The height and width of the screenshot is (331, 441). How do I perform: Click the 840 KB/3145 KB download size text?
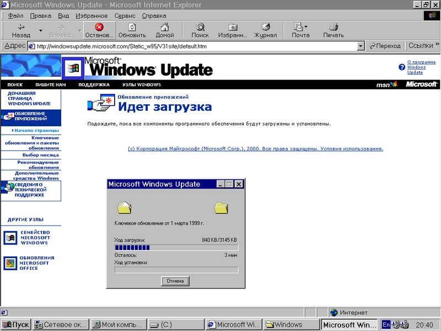[219, 240]
